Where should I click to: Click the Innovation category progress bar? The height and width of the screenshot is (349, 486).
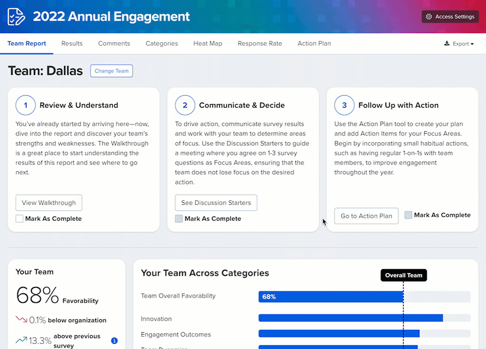point(350,318)
